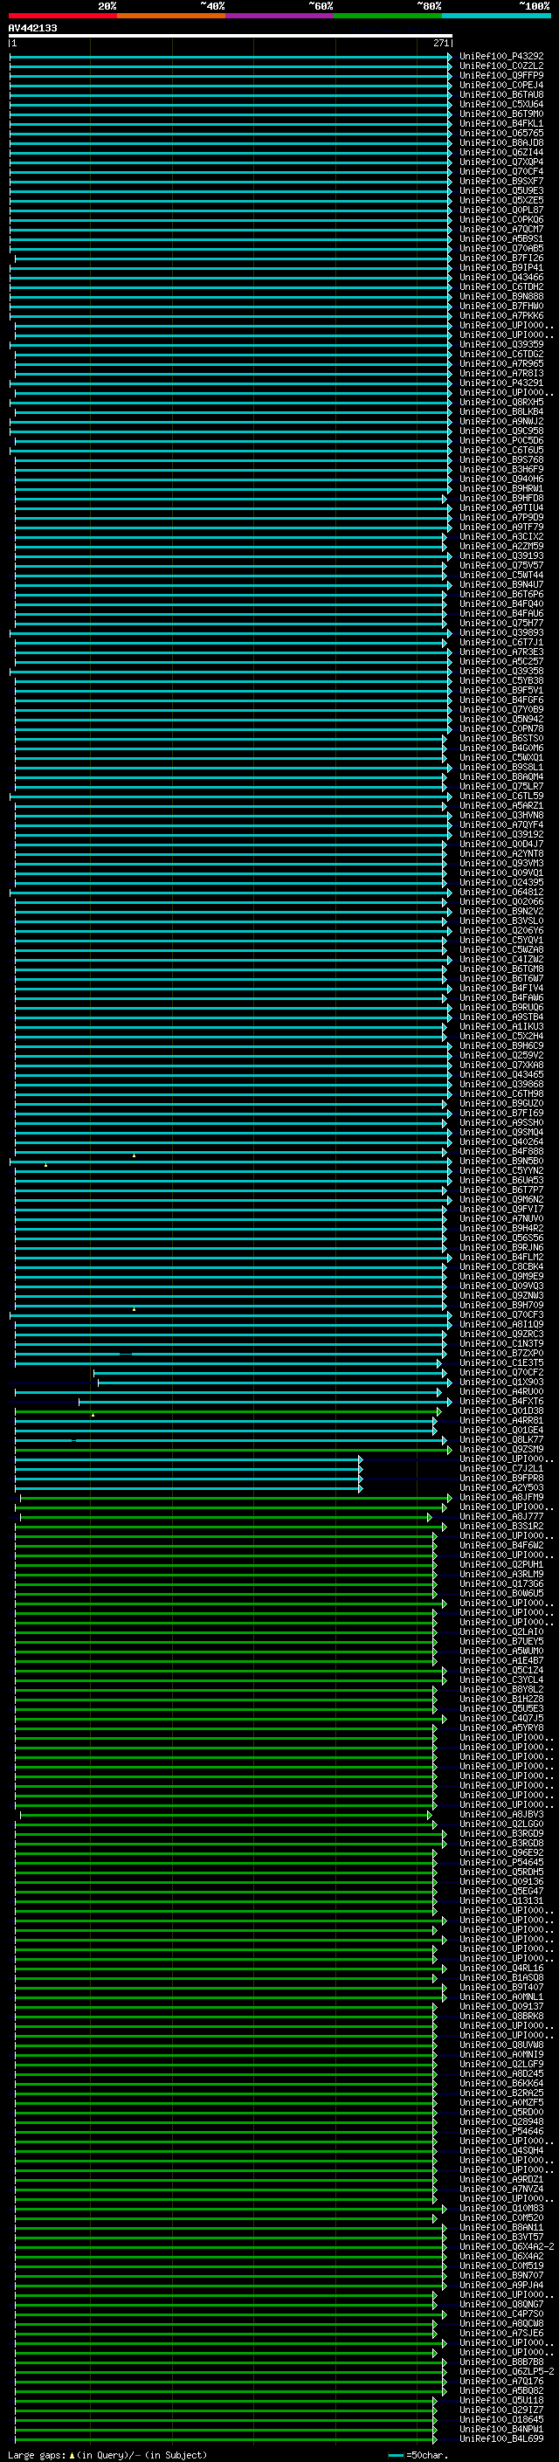559x2462 pixels.
Task: Select label UniRef100_Q173G6
Action: click(501, 1584)
